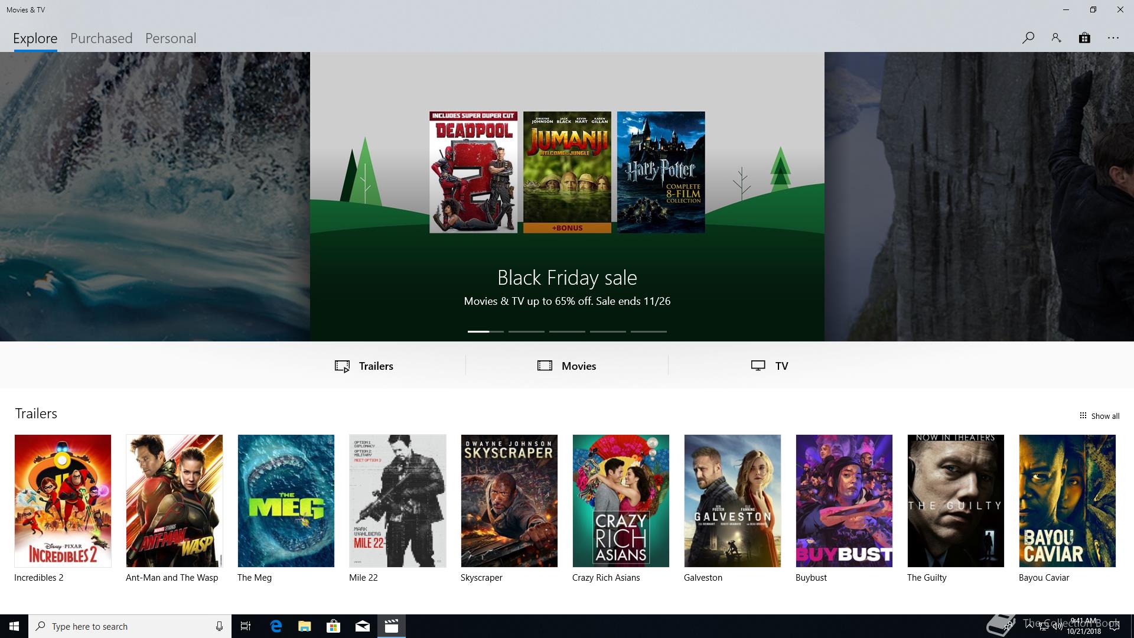Launch Microsoft Edge from taskbar

(275, 626)
